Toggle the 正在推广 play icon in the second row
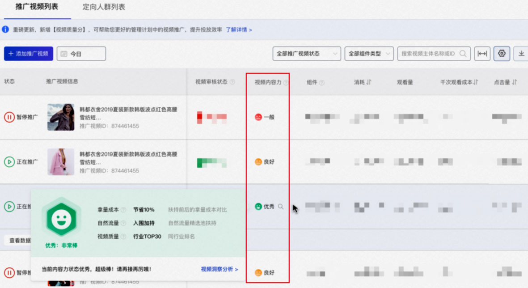Screen dimensions: 528x288 pyautogui.click(x=9, y=162)
